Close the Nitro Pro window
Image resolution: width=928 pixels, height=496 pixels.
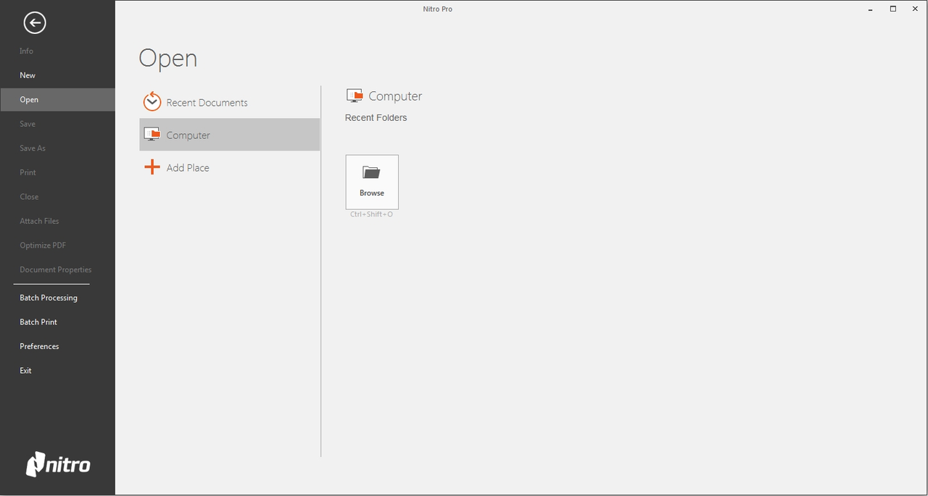[x=915, y=9]
